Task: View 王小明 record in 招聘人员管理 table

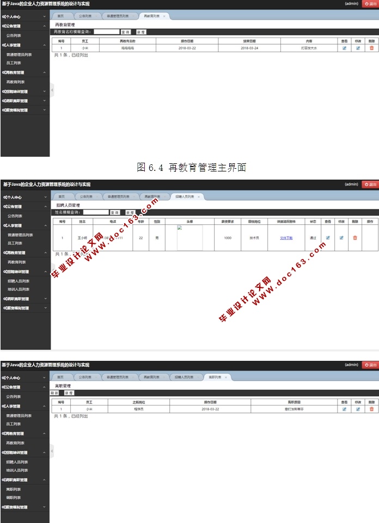Action: coord(328,238)
